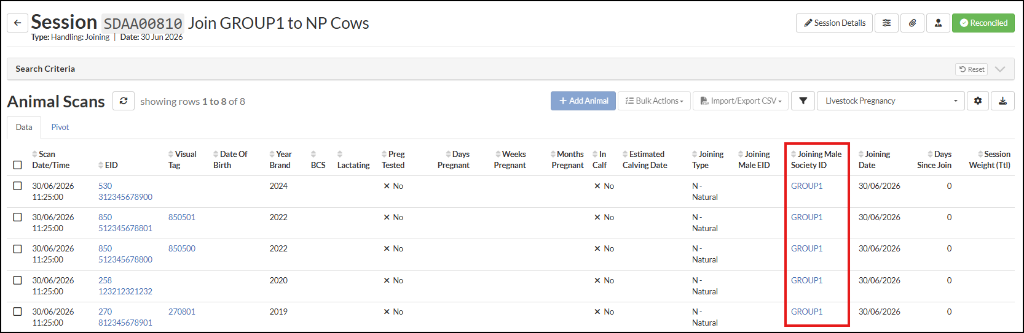Sort by BCS column
This screenshot has height=333, width=1024.
[x=318, y=159]
